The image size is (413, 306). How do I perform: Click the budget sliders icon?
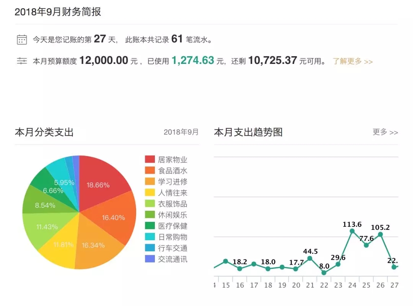(x=22, y=61)
